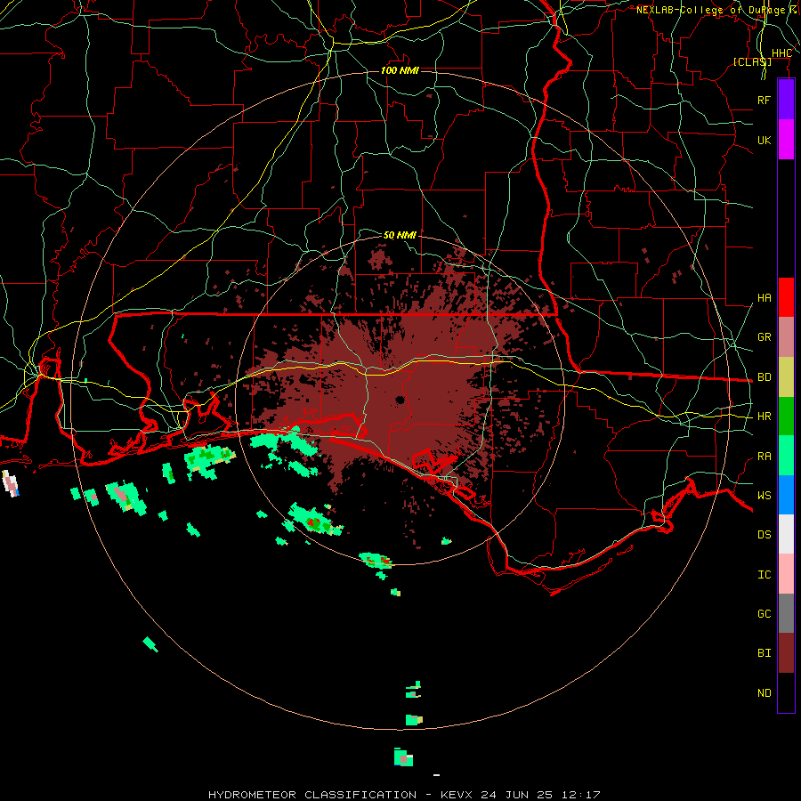Click the HR legend label
Viewport: 801px width, 801px height.
point(765,417)
